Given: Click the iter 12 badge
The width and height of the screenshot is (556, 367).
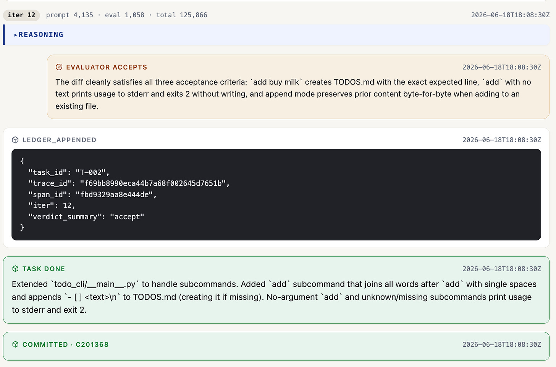Looking at the screenshot, I should [x=21, y=15].
